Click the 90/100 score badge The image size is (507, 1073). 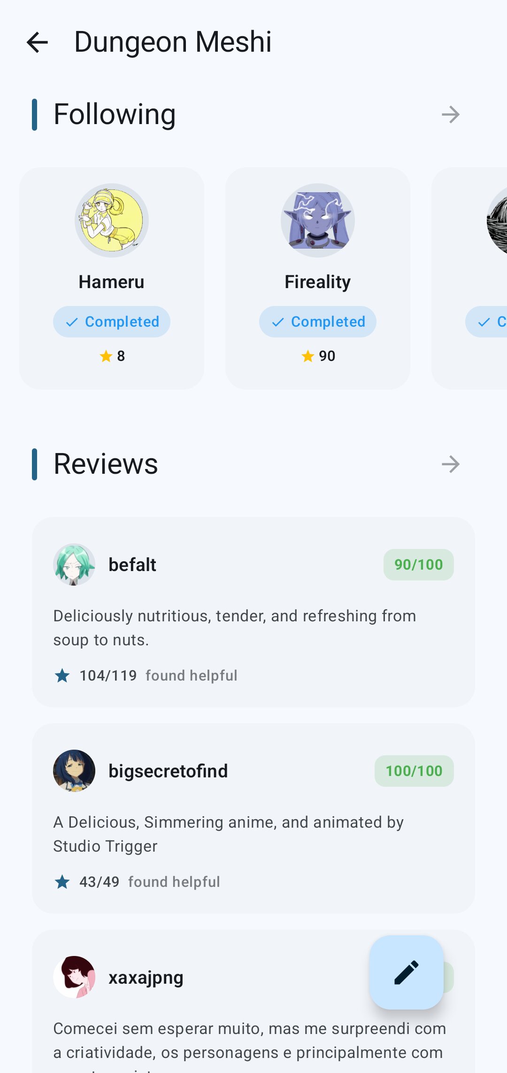[419, 564]
